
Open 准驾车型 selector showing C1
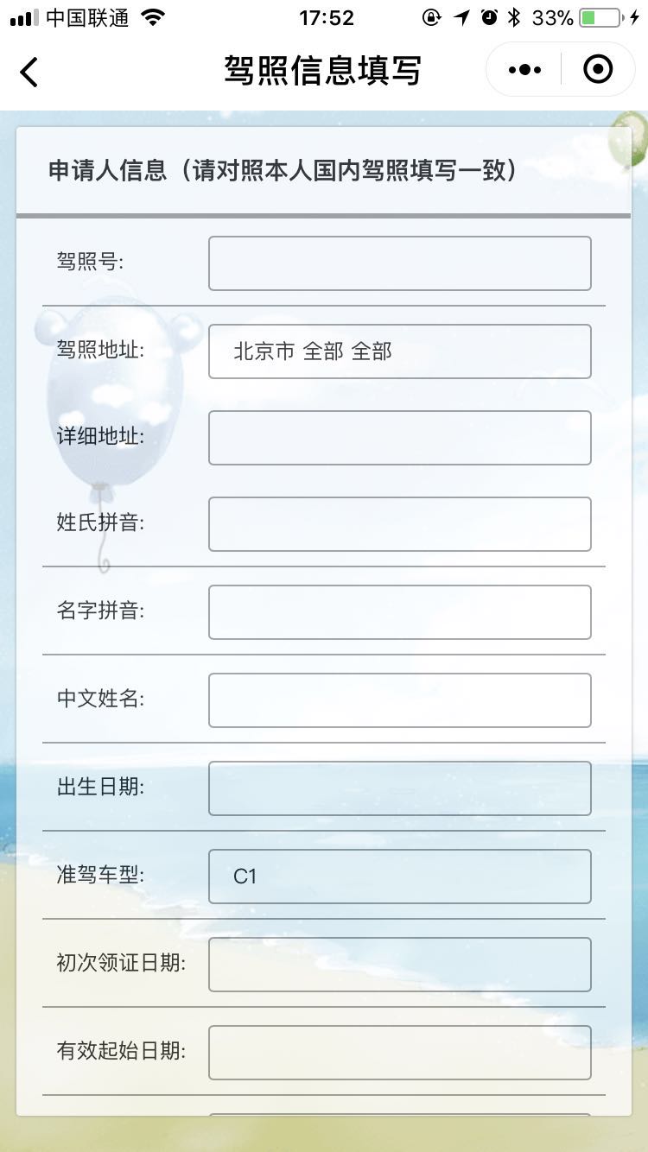click(400, 877)
